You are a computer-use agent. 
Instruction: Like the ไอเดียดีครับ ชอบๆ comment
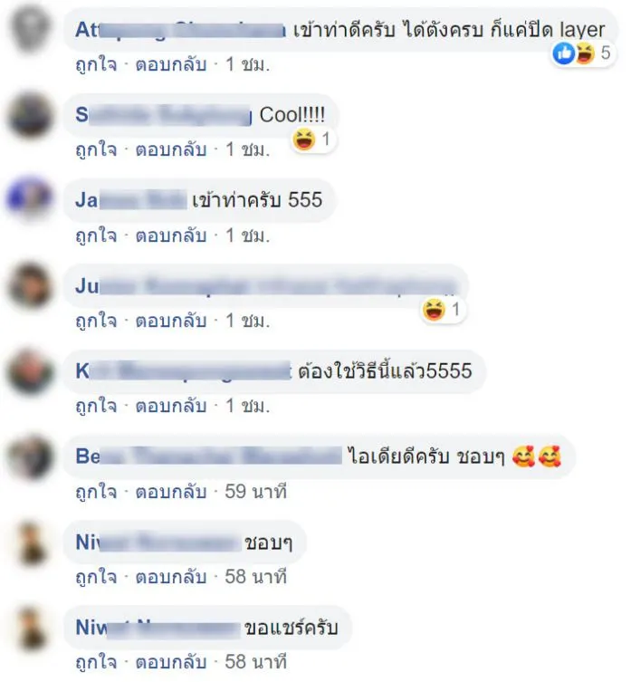coord(96,492)
